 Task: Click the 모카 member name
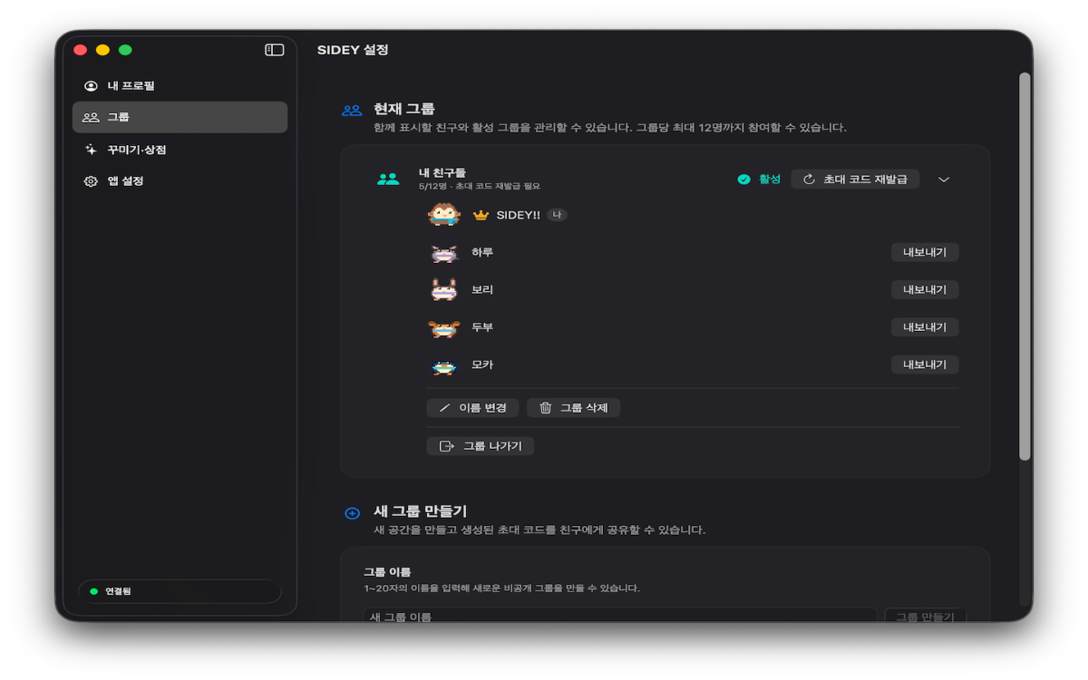[x=482, y=364]
